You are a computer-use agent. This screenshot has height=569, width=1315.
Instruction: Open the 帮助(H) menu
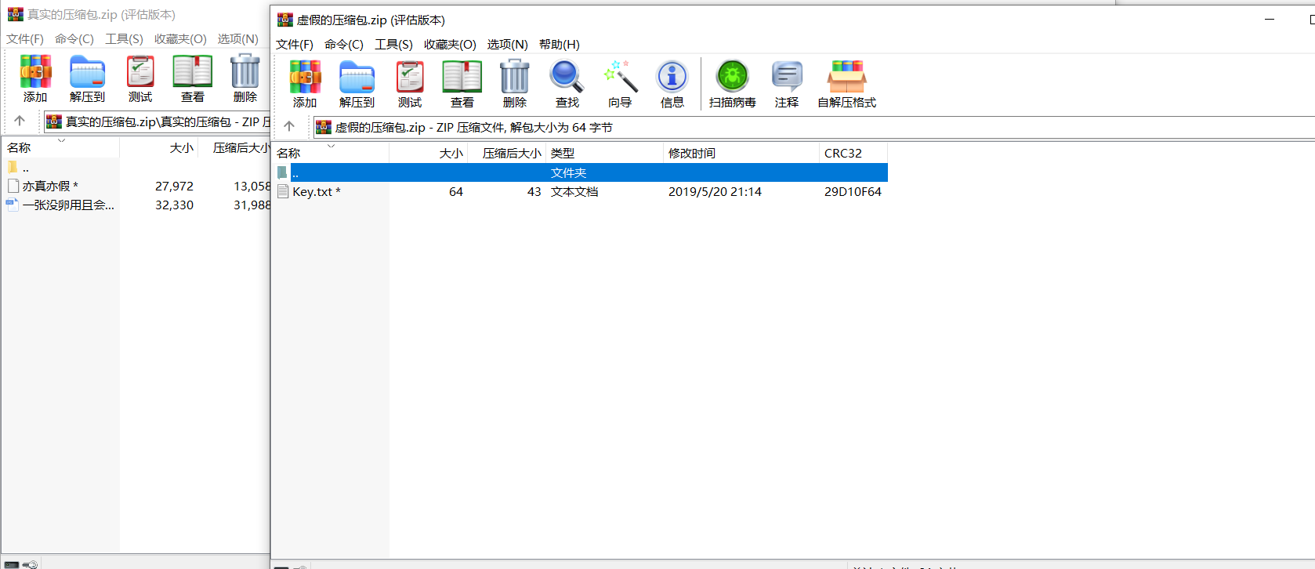click(560, 45)
